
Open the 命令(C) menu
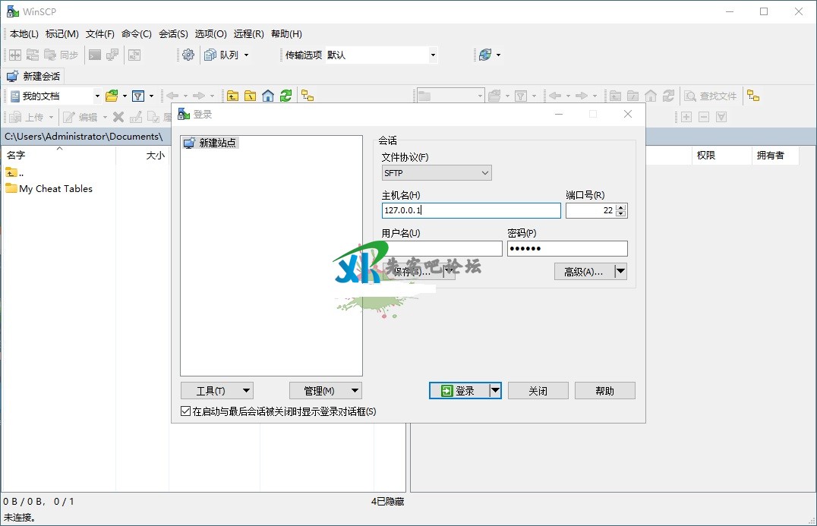(137, 34)
